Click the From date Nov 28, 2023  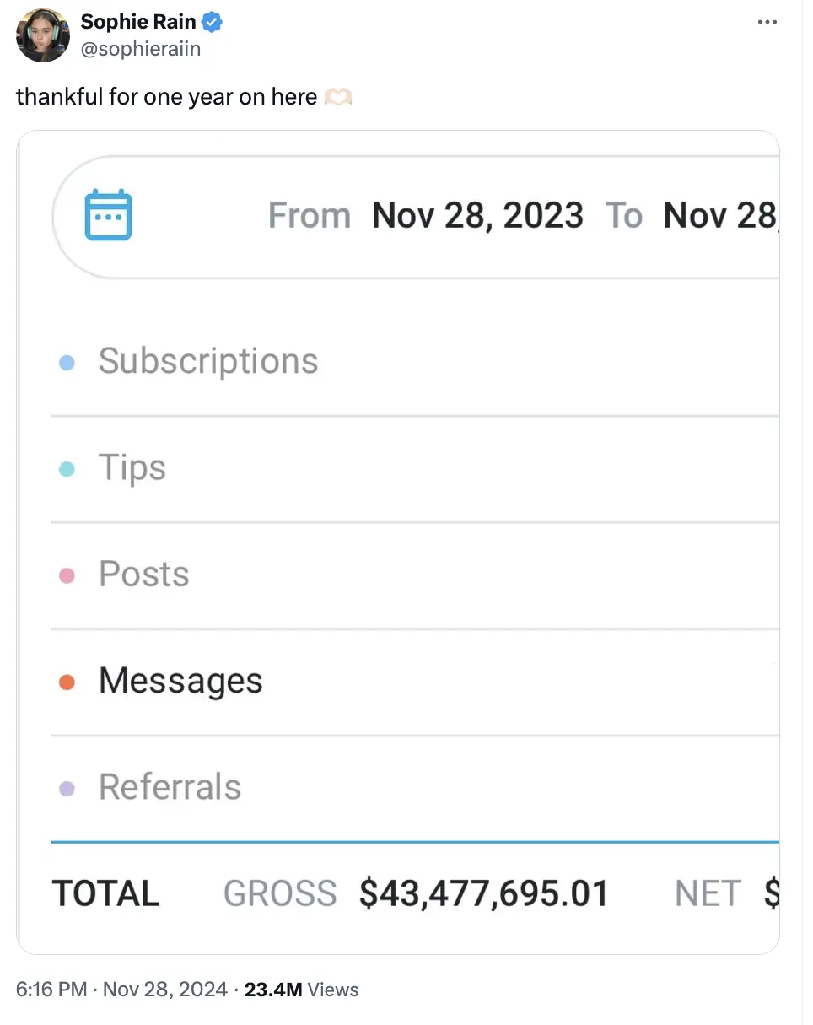pos(477,215)
